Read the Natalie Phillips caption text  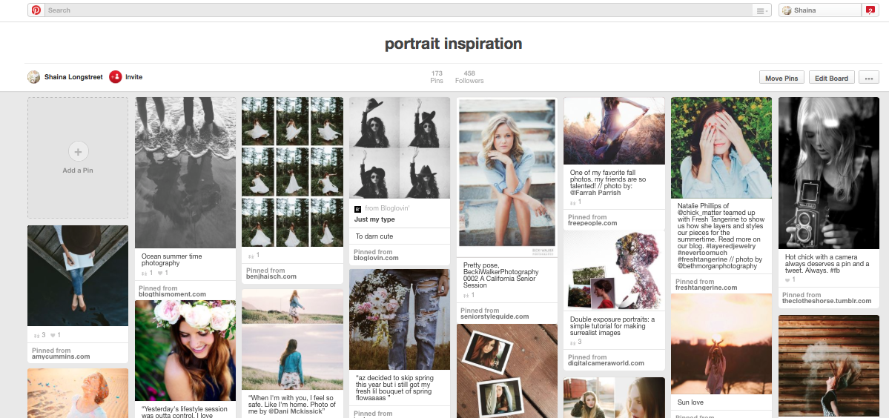[x=721, y=236]
